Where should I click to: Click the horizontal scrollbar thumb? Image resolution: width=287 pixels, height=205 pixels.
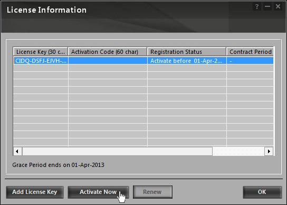(x=117, y=152)
